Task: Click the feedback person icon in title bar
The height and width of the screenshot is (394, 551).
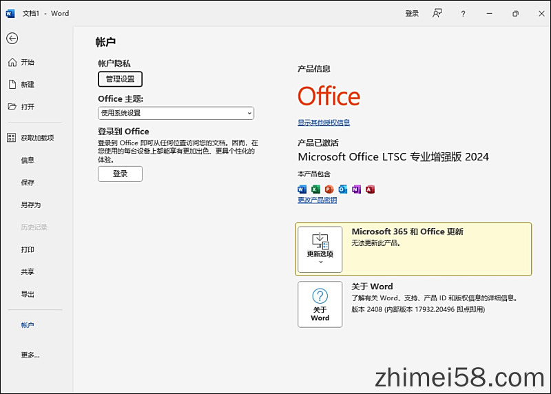Action: tap(437, 13)
